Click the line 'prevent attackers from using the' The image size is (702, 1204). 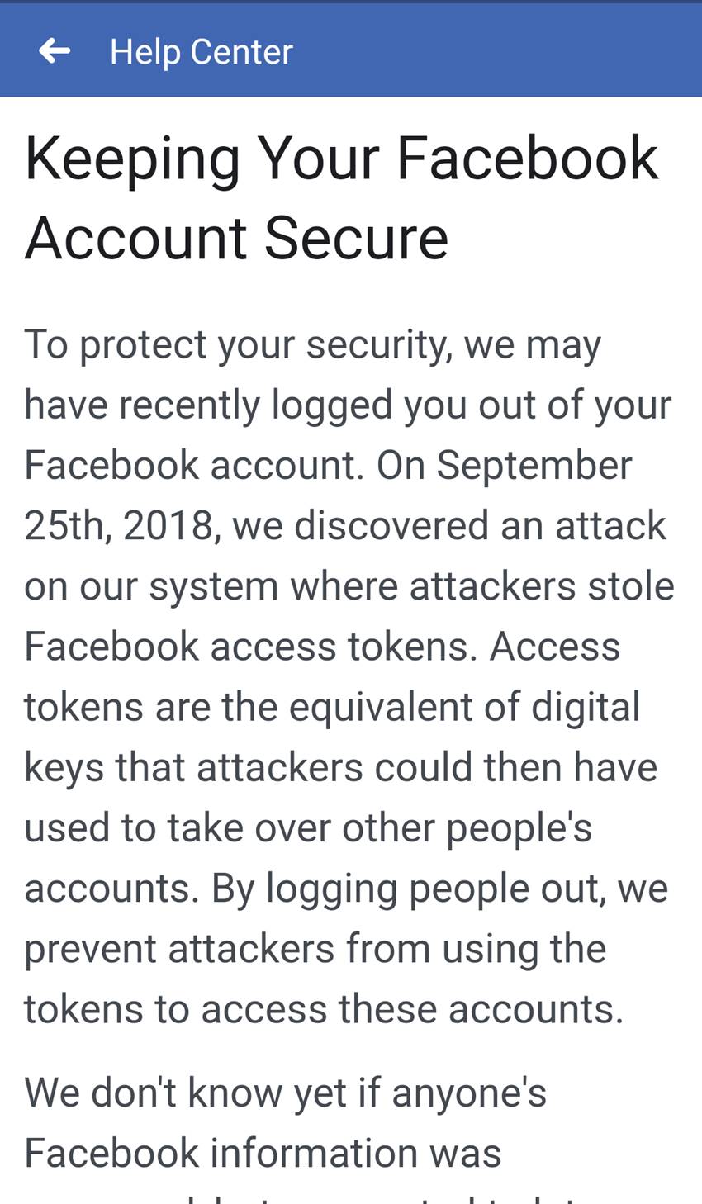tap(315, 949)
